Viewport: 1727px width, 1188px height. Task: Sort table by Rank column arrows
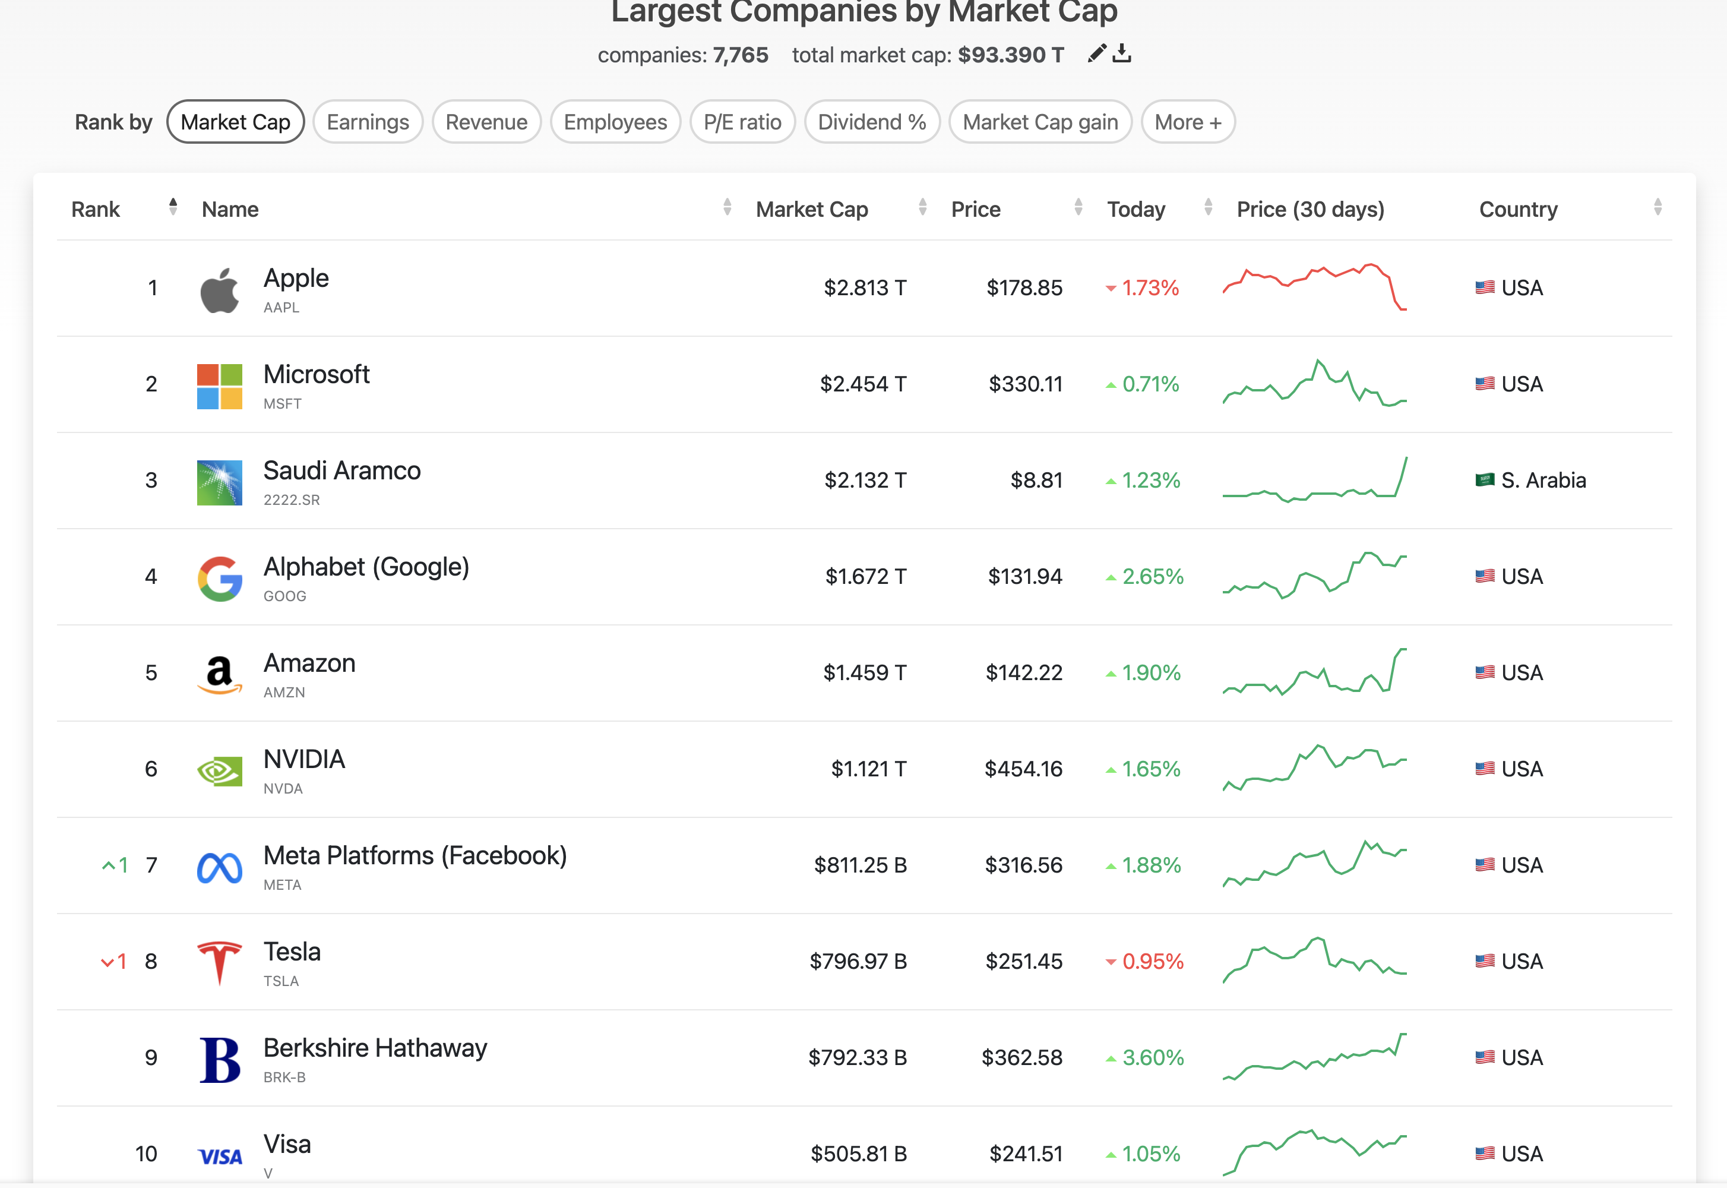pyautogui.click(x=173, y=208)
